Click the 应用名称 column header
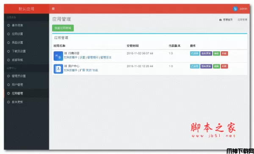This screenshot has height=154, width=254. pyautogui.click(x=59, y=46)
